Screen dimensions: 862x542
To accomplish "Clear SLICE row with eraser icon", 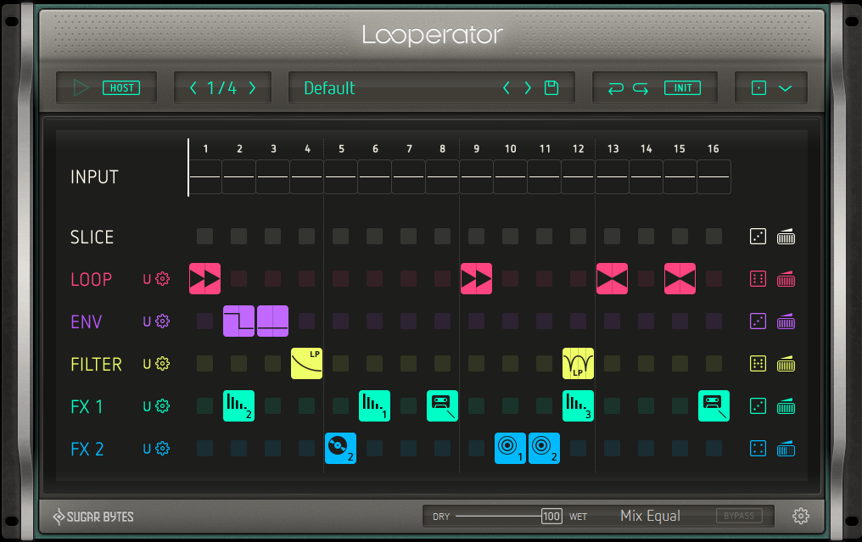I will [x=786, y=237].
